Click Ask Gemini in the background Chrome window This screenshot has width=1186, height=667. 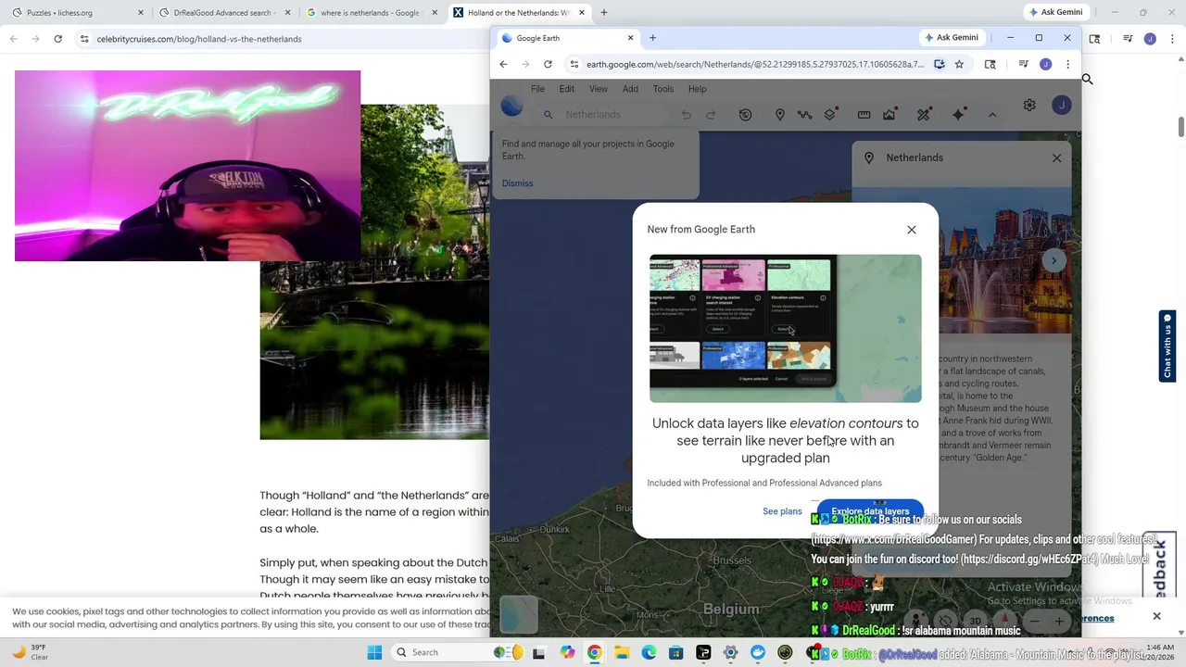(1055, 12)
